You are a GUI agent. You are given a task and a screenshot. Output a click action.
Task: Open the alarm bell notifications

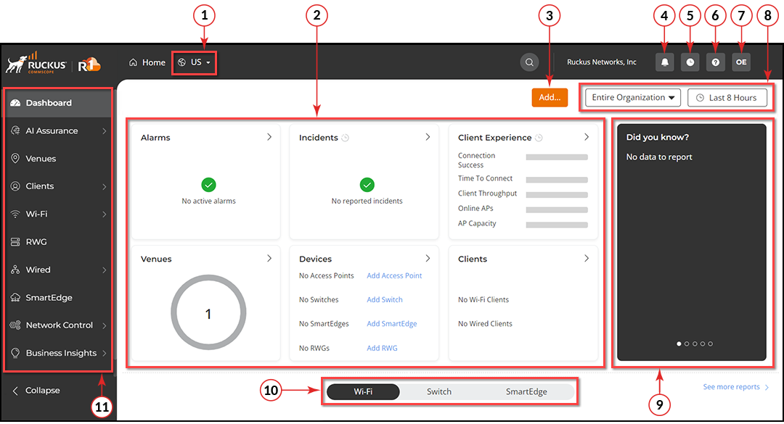pos(664,62)
